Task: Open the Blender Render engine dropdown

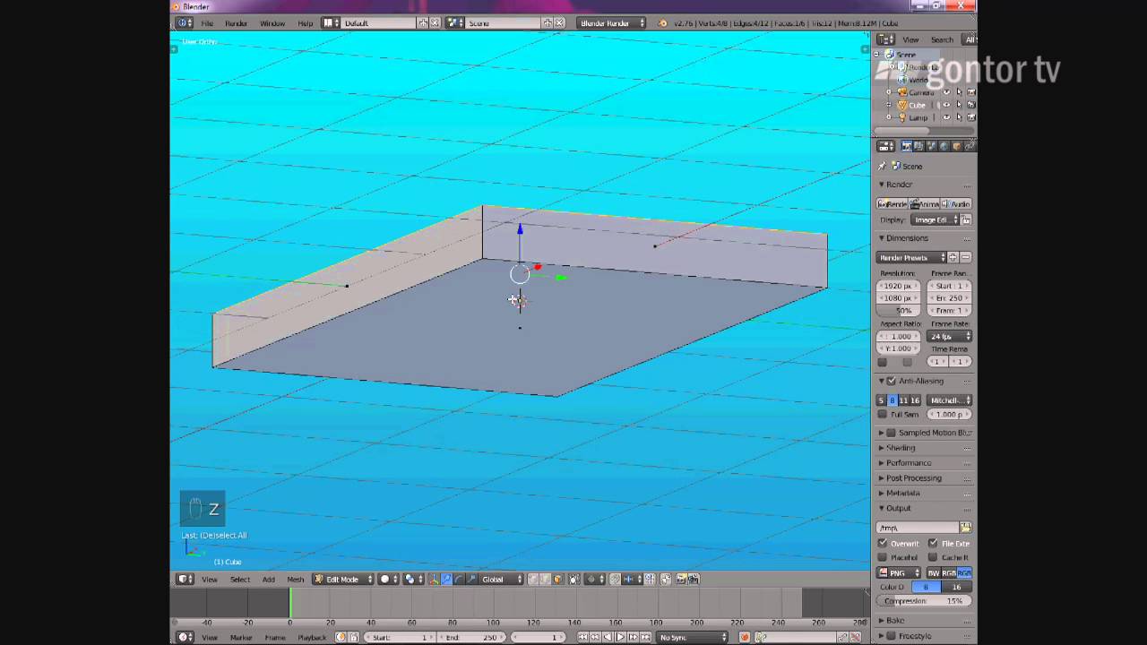Action: [611, 22]
